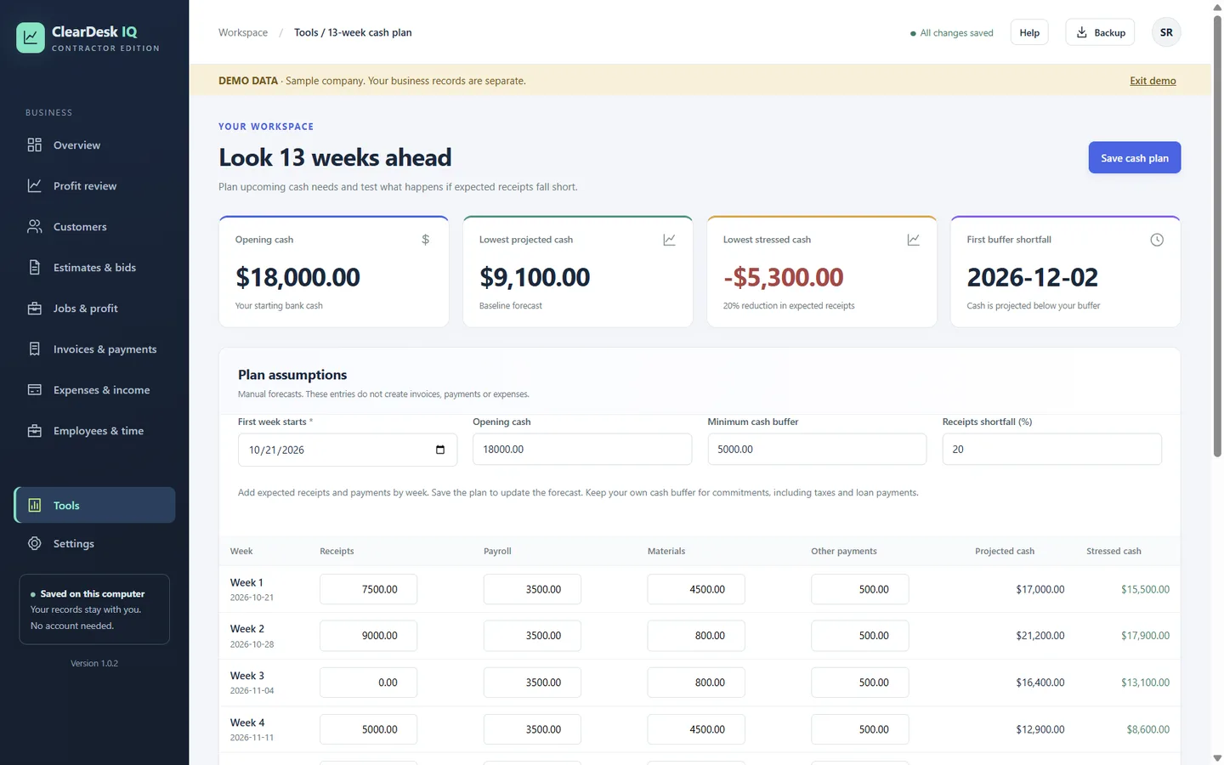Image resolution: width=1224 pixels, height=765 pixels.
Task: Click the 2026-12-02 shortfall date
Action: pos(1032,277)
